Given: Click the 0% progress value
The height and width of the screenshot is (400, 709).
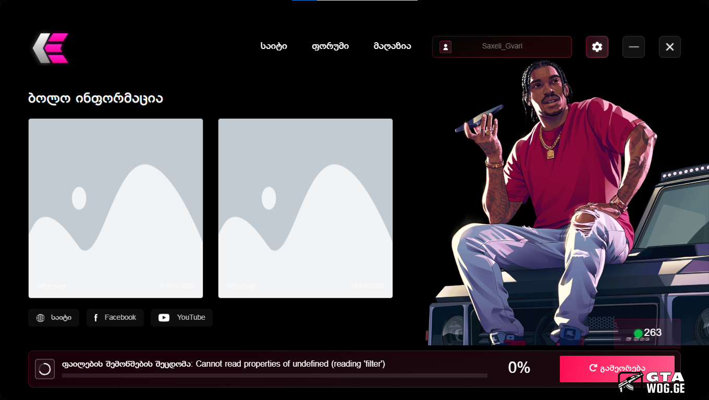Looking at the screenshot, I should click(519, 368).
